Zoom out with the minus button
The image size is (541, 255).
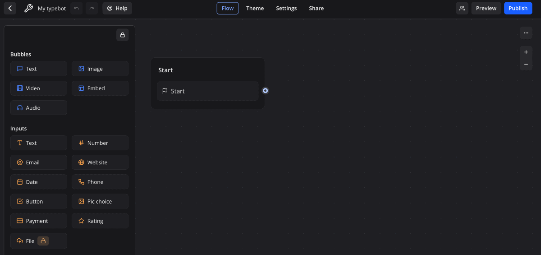(x=526, y=65)
